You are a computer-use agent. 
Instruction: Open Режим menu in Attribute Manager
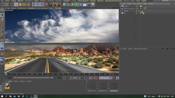click(124, 49)
